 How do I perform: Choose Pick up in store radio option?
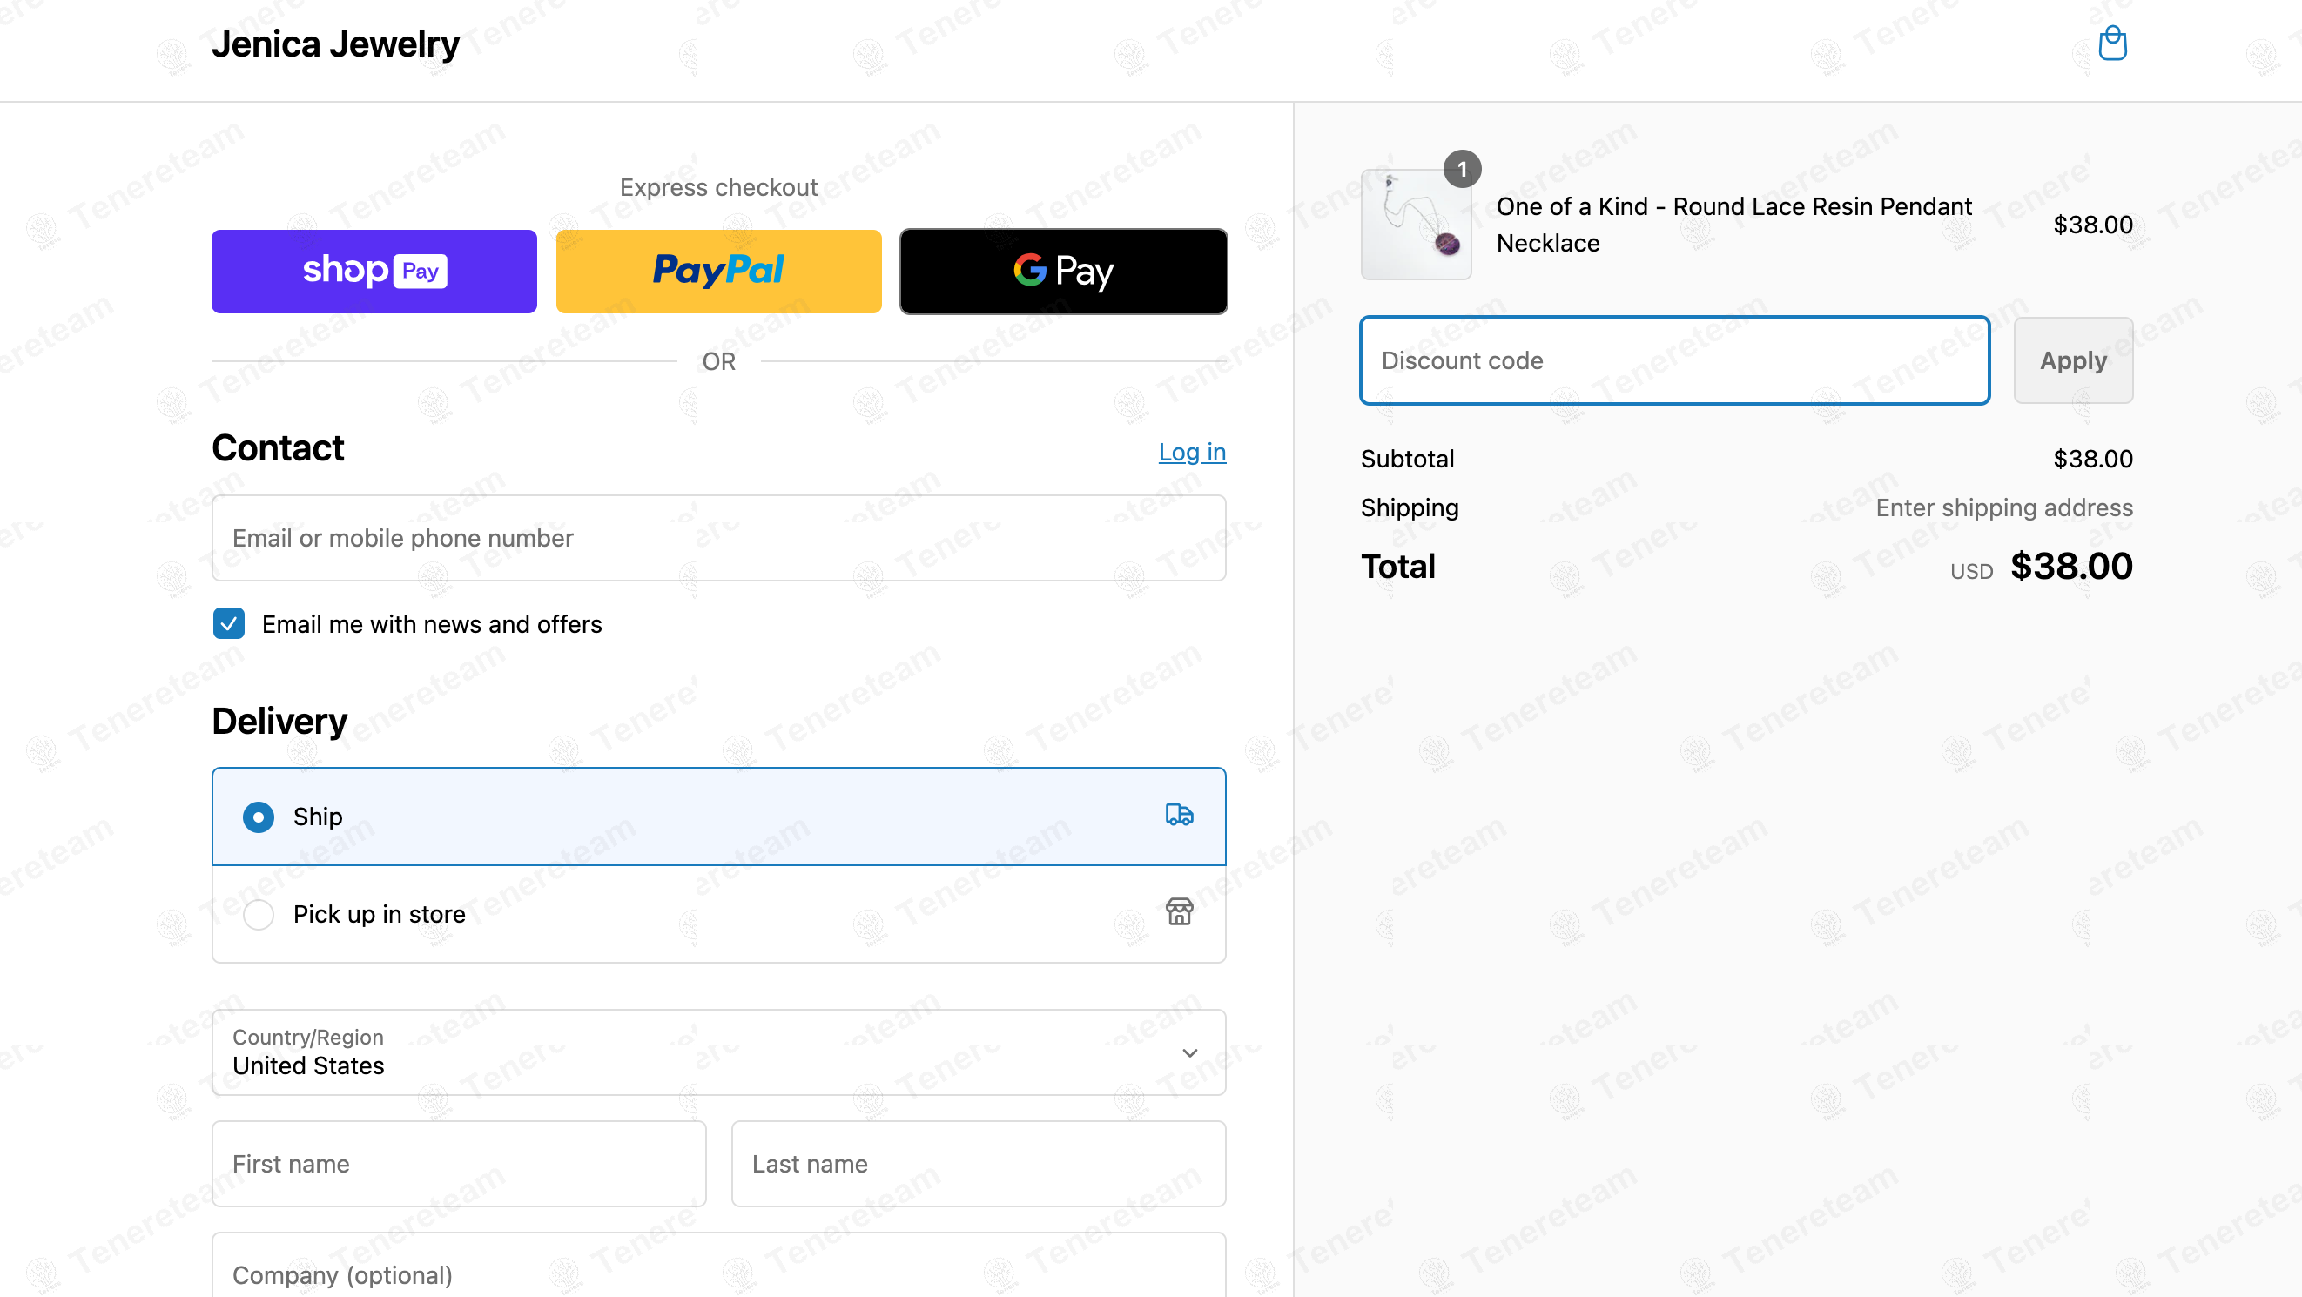coord(259,914)
